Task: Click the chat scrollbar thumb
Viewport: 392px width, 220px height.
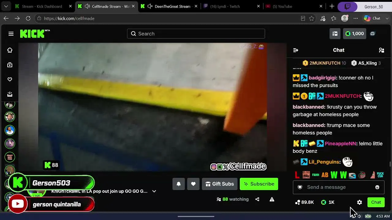Action: point(390,164)
